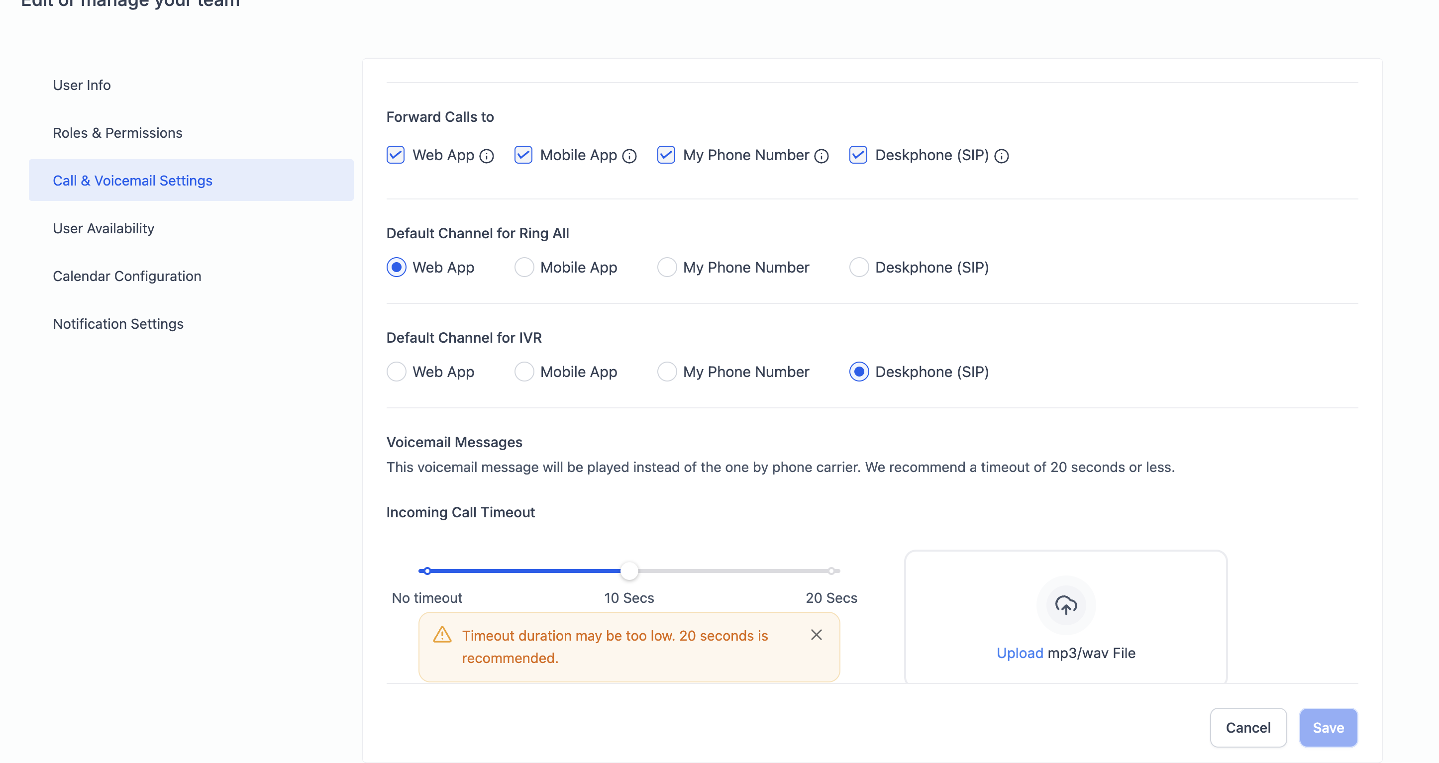1439x763 pixels.
Task: Select Web App for IVR channel
Action: [x=396, y=372]
